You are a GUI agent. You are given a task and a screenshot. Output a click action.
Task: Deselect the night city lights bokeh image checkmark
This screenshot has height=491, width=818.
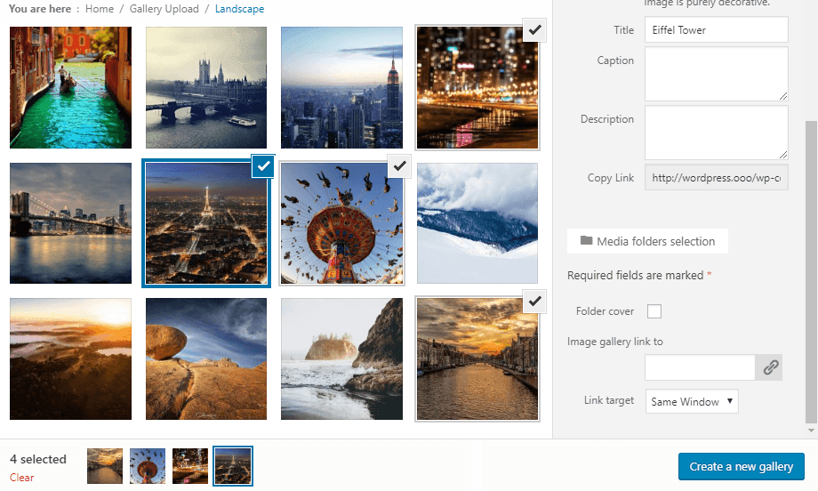(534, 30)
